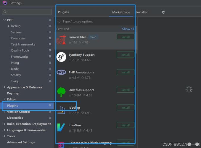
Task: Open the plugins gear settings menu
Action: point(163,12)
